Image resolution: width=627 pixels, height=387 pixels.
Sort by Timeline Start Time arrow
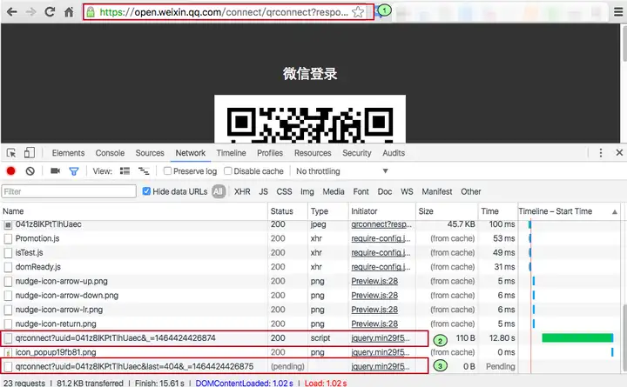(x=615, y=211)
